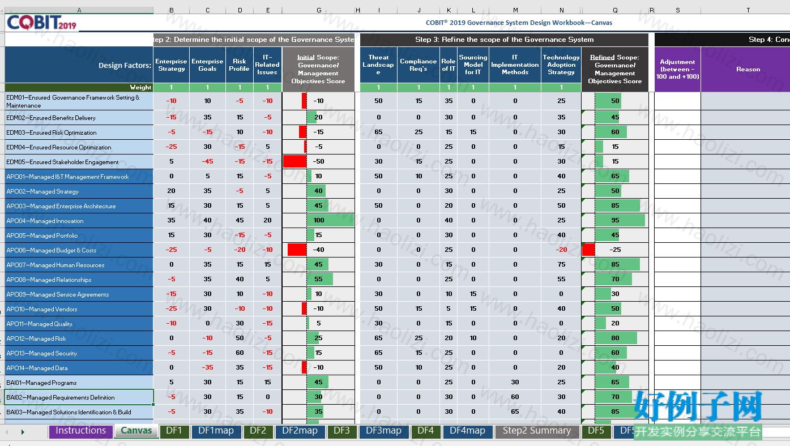Click the Refined Scope score header
This screenshot has width=790, height=446.
(x=615, y=69)
